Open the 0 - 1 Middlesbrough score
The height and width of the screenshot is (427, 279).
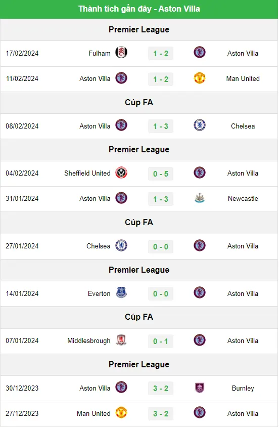161,341
